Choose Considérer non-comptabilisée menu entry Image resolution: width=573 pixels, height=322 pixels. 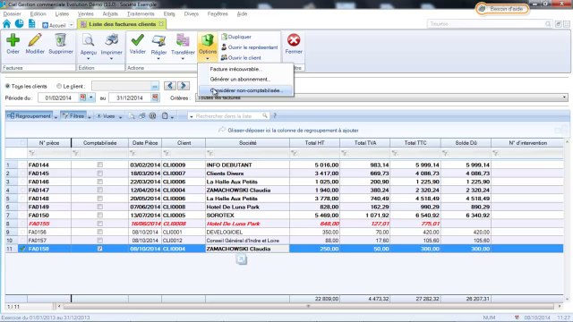247,90
